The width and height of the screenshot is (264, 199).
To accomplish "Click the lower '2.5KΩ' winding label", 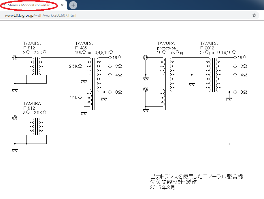I will point(76,98).
